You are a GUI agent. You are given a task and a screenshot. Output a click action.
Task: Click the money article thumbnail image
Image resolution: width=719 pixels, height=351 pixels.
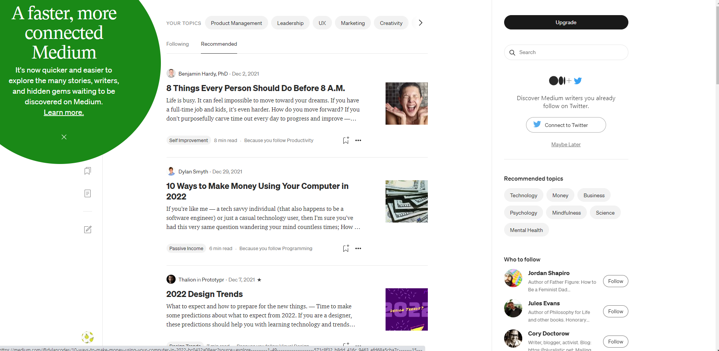[407, 201]
